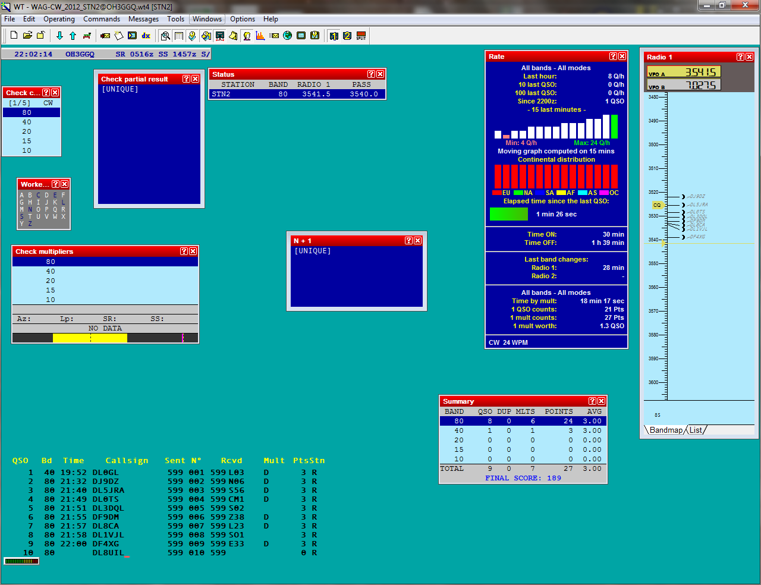
Task: Click the callsign entry field showing DL8UIL
Action: click(x=111, y=553)
